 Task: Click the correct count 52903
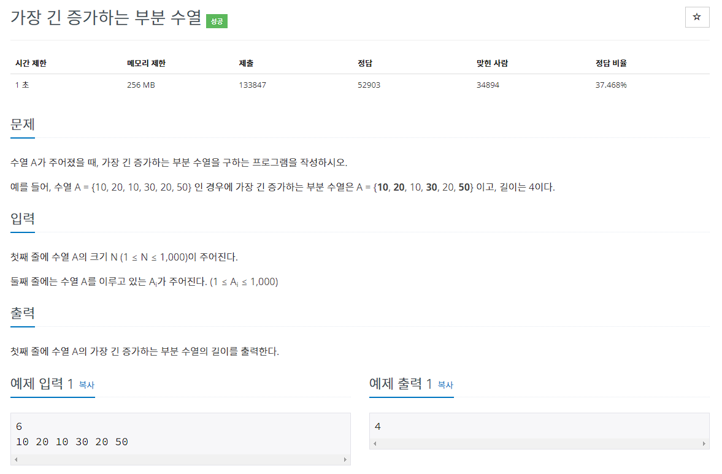click(369, 85)
